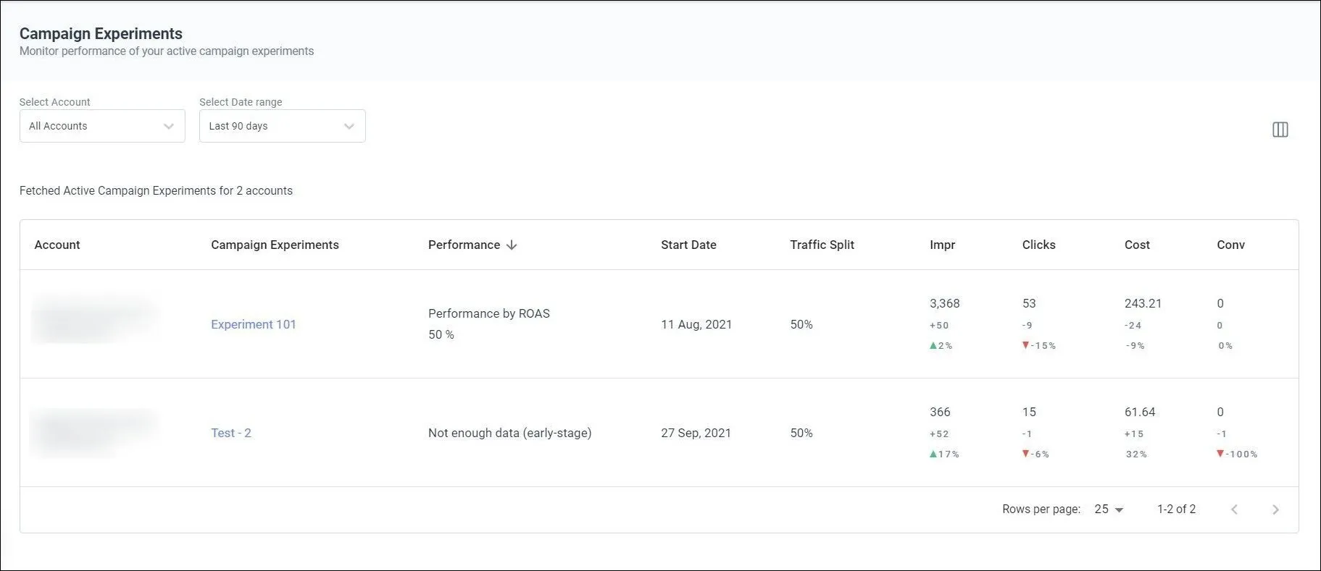Image resolution: width=1321 pixels, height=571 pixels.
Task: Open the Test - 2 experiment link
Action: tap(231, 433)
